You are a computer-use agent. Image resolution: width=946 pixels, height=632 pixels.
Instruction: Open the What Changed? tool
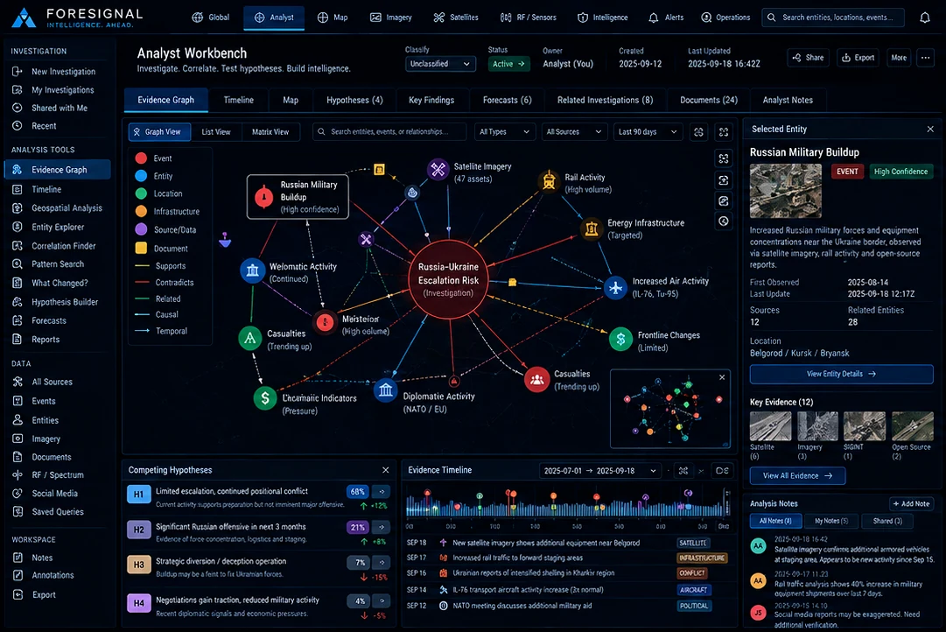pos(58,283)
